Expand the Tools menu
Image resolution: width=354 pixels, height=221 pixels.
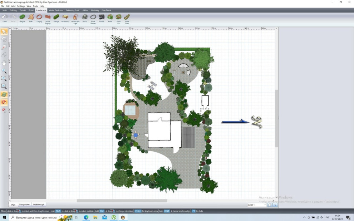pos(35,6)
